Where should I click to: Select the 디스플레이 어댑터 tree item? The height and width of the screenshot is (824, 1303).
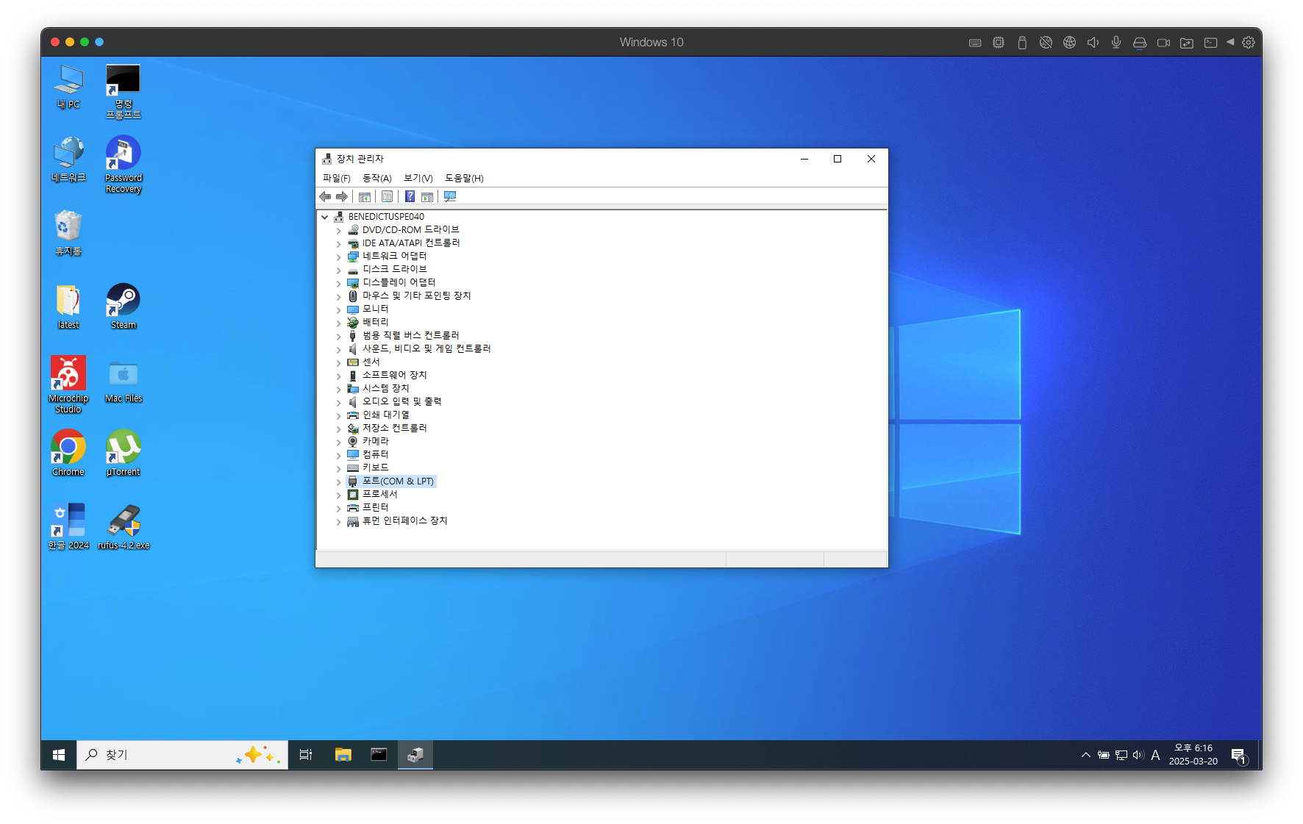click(x=399, y=282)
